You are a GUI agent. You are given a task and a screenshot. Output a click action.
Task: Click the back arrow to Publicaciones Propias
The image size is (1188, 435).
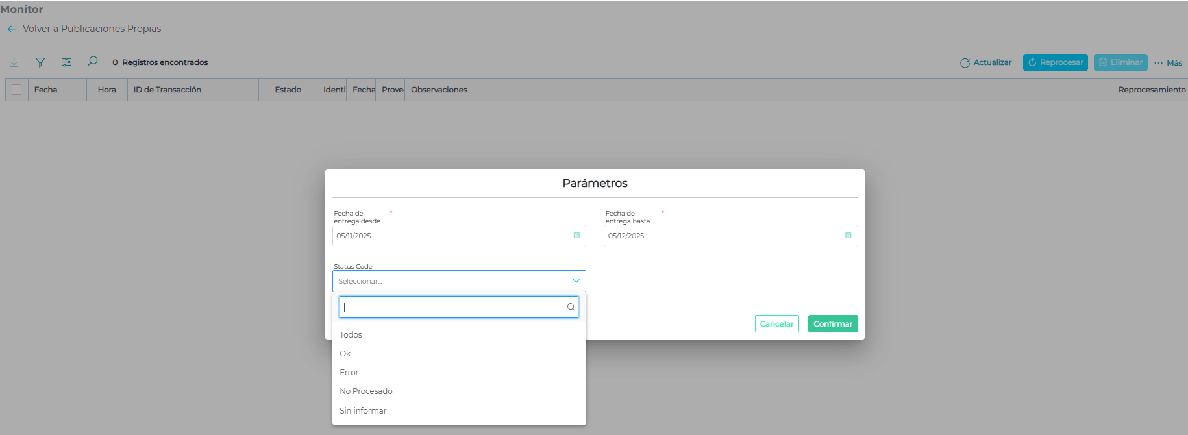click(x=11, y=29)
